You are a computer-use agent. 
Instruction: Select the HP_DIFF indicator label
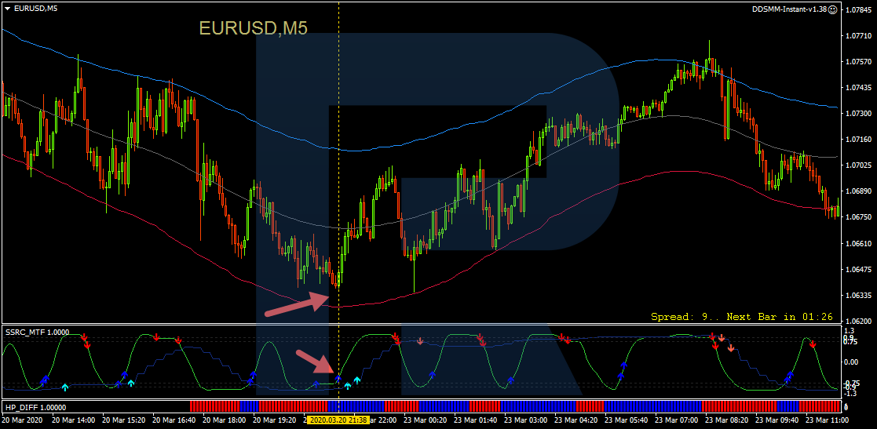(x=35, y=407)
